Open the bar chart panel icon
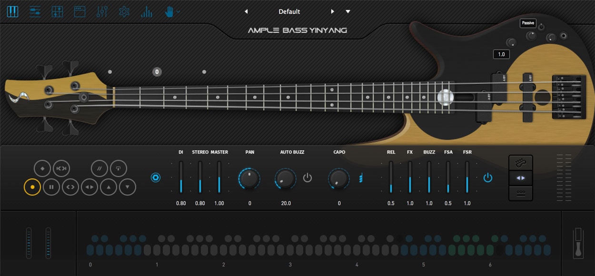The width and height of the screenshot is (595, 276). pyautogui.click(x=147, y=11)
